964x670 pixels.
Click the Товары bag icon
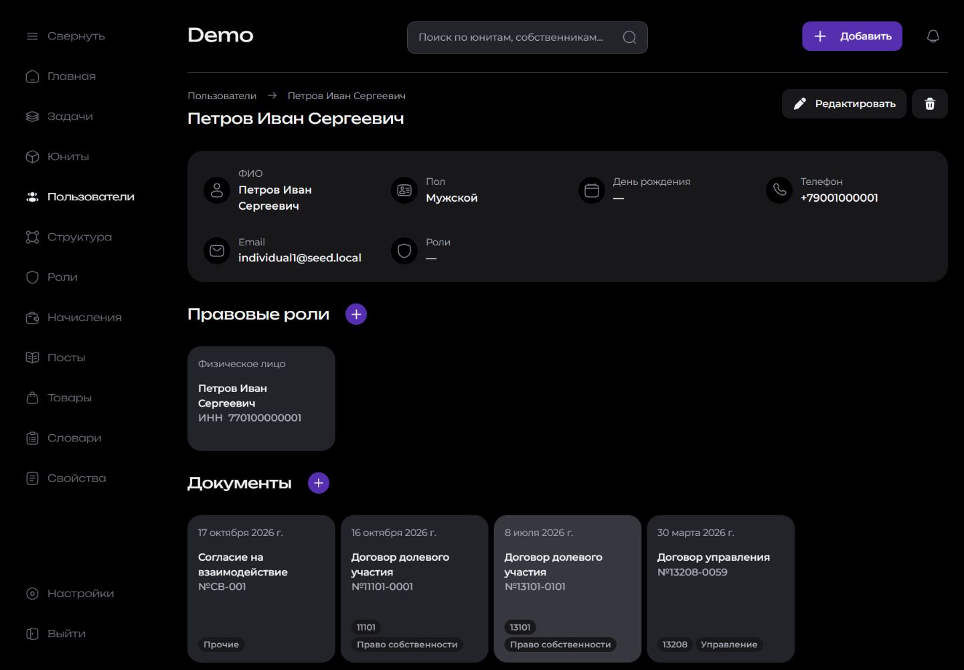point(32,398)
